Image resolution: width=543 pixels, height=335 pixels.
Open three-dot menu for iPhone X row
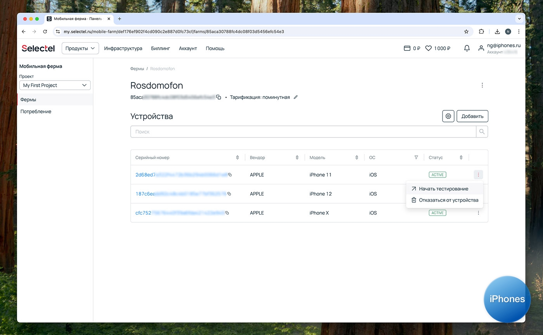[478, 213]
